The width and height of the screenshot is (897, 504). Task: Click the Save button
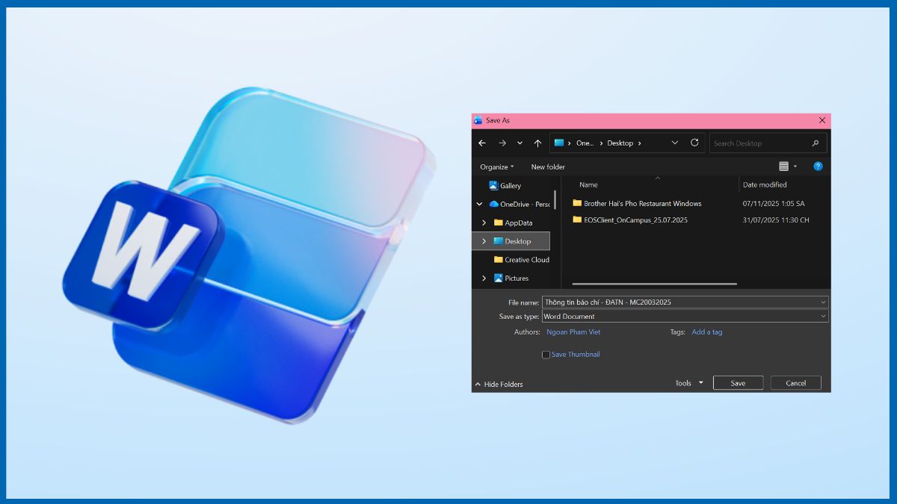click(x=738, y=383)
